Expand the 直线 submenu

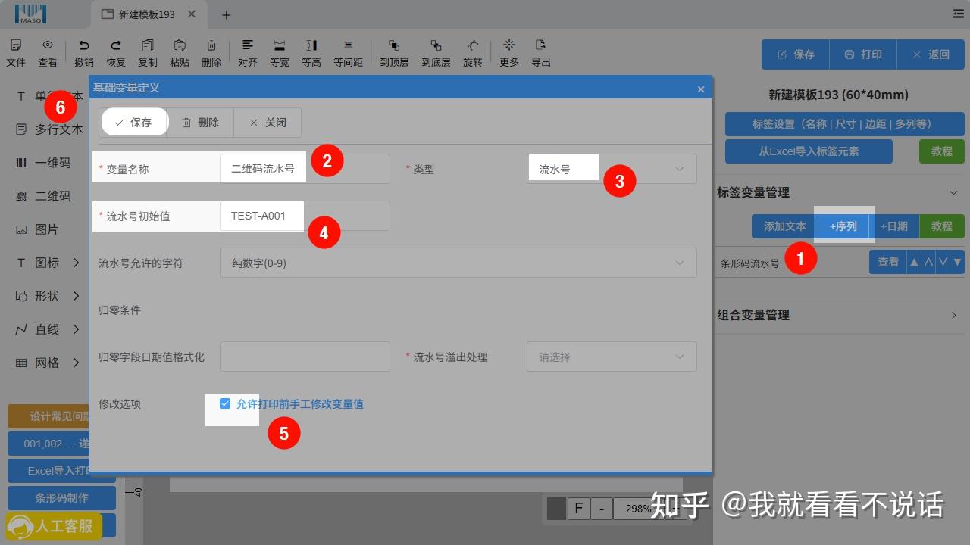coord(76,329)
